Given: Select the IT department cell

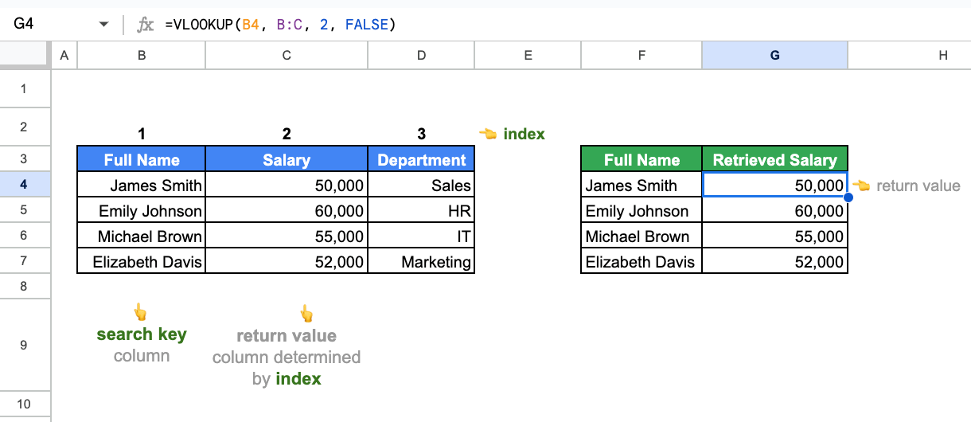Looking at the screenshot, I should coord(421,236).
